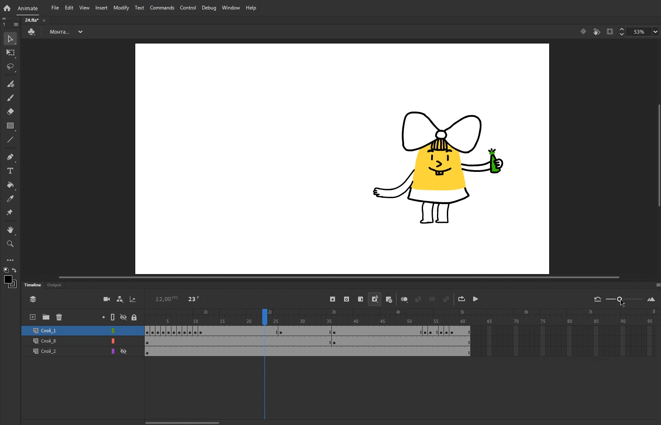Switch to the Output tab
The height and width of the screenshot is (425, 661).
click(x=54, y=285)
